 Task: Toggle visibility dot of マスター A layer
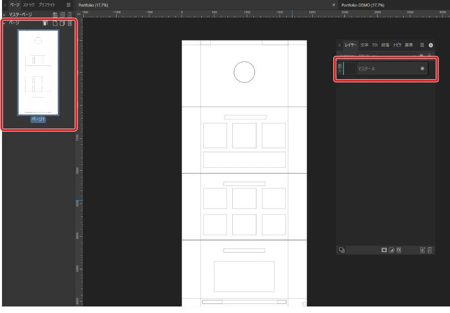422,68
